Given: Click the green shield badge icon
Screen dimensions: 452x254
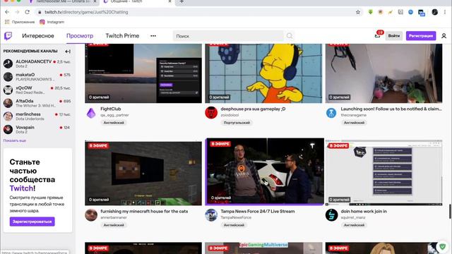Looking at the screenshot, I should (443, 246).
